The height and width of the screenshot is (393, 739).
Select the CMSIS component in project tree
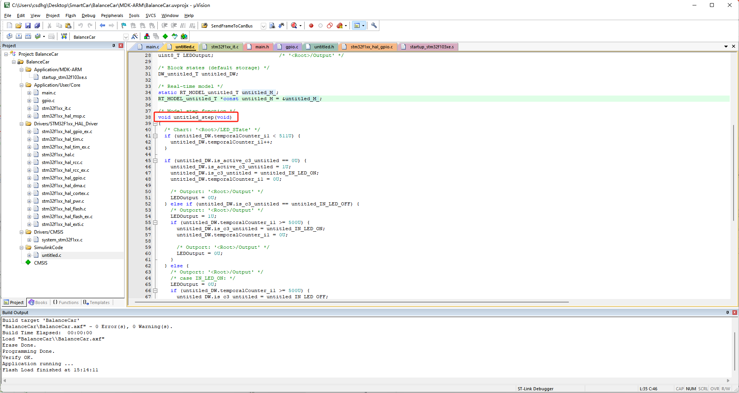point(41,263)
